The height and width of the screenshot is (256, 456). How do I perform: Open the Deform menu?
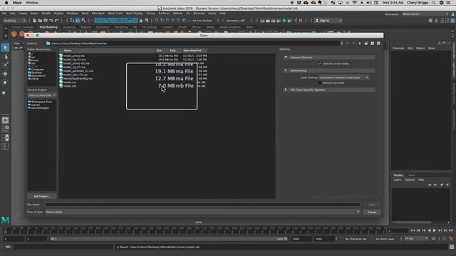coord(177,14)
